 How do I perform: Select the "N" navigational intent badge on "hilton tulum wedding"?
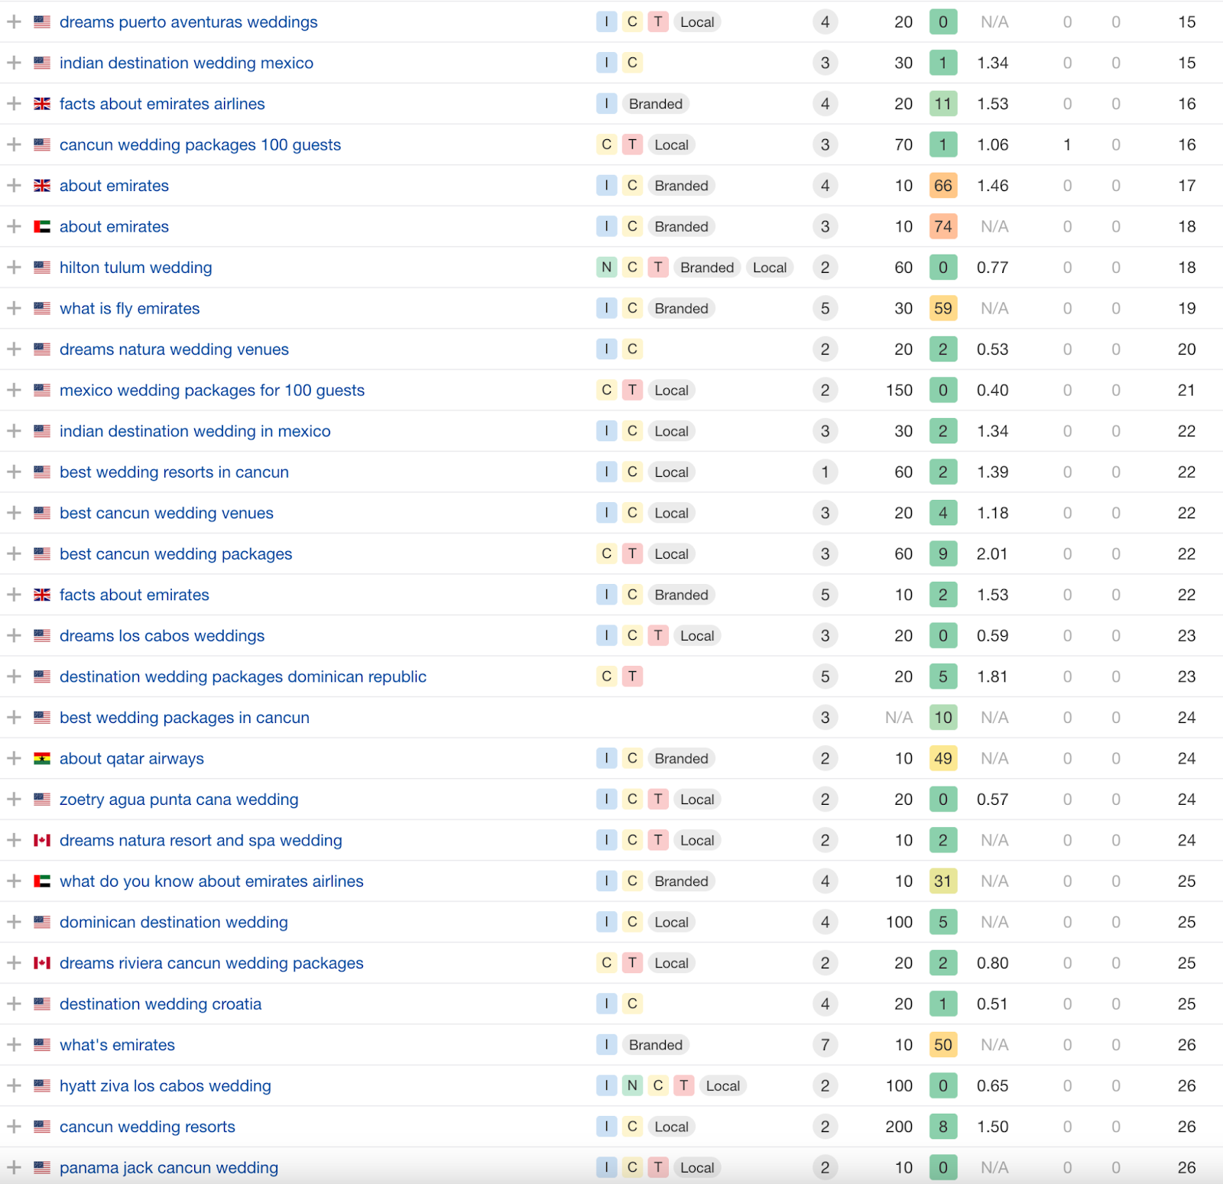(x=606, y=268)
